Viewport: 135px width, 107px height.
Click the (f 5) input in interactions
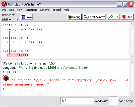[12, 72]
